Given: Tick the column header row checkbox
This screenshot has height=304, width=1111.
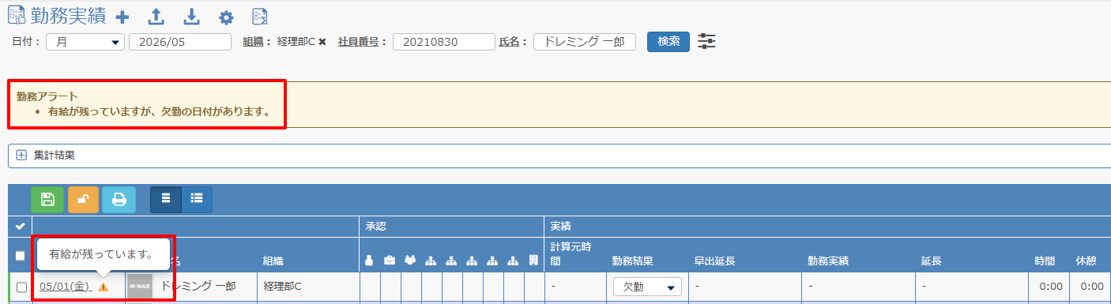Looking at the screenshot, I should [21, 255].
